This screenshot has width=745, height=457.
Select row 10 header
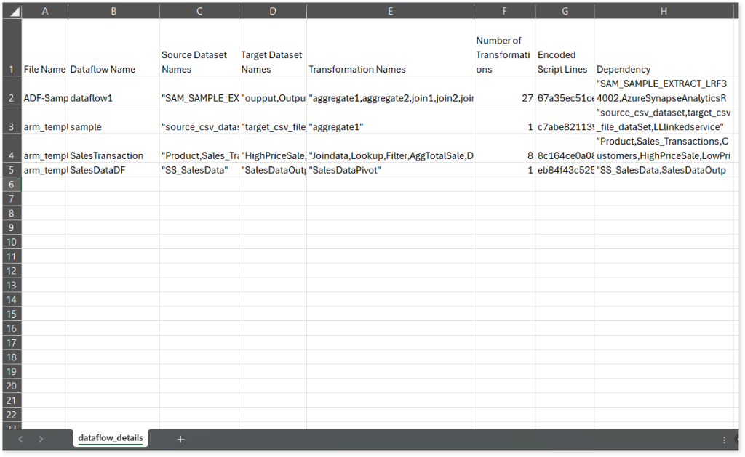(11, 242)
